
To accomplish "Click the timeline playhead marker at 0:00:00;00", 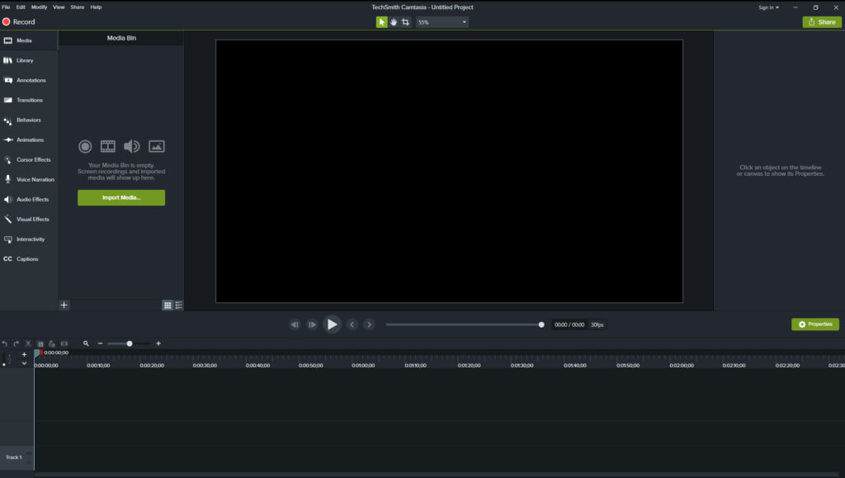I will click(x=38, y=353).
